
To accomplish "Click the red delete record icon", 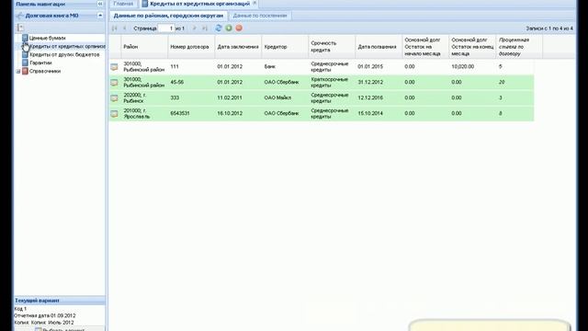I will 239,29.
